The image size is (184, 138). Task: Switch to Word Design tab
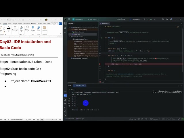[15, 24]
